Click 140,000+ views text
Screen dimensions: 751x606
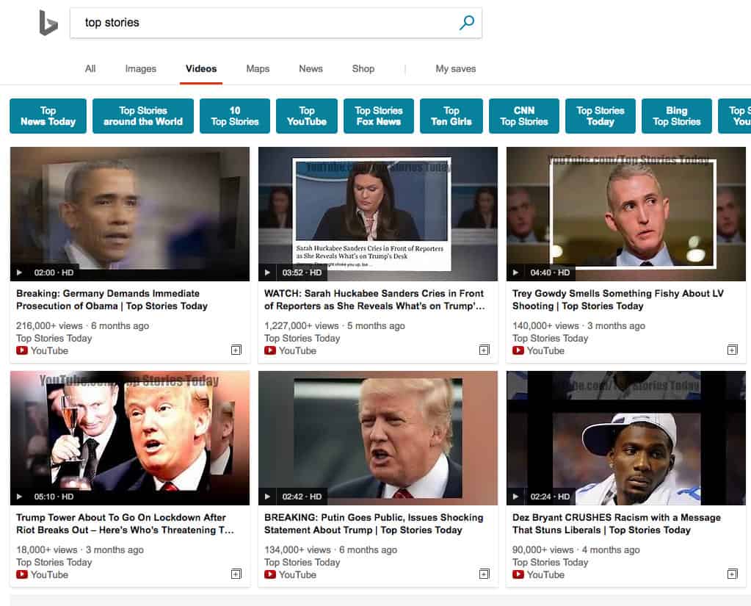pos(545,325)
